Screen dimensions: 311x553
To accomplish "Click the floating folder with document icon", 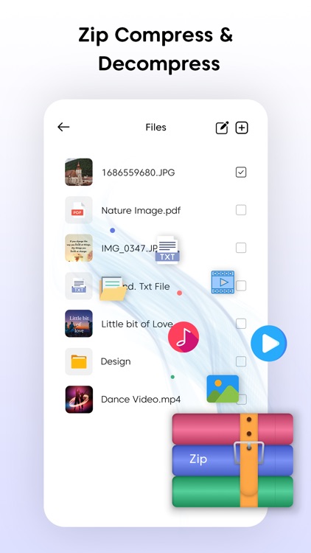I will 113,288.
